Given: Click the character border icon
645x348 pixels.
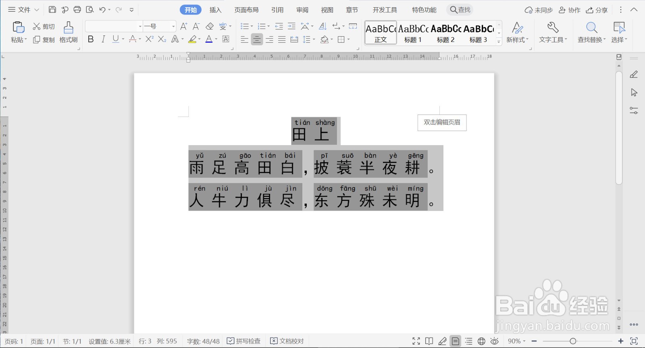Looking at the screenshot, I should pos(226,39).
